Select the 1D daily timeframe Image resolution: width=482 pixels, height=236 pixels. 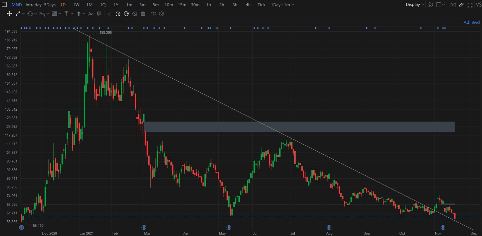tap(63, 5)
